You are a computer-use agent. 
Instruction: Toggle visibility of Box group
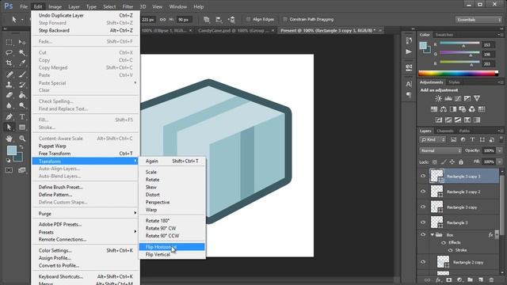423,235
